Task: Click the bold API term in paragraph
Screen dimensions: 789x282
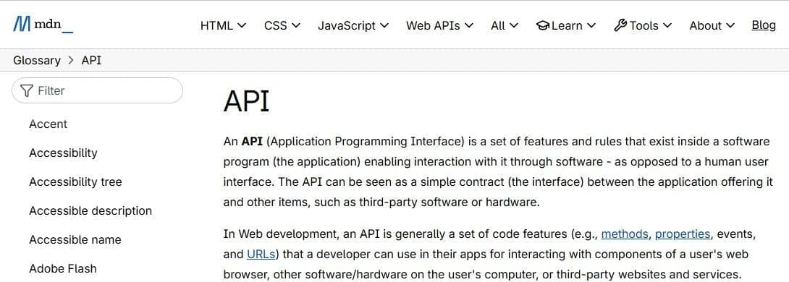Action: [x=252, y=141]
